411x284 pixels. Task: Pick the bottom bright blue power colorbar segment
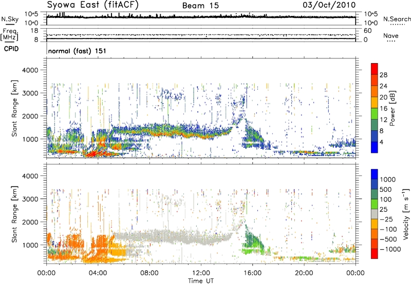(x=375, y=148)
